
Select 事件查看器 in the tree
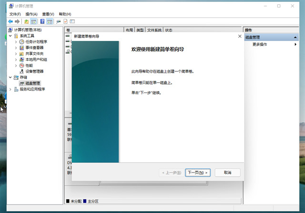pos(34,48)
